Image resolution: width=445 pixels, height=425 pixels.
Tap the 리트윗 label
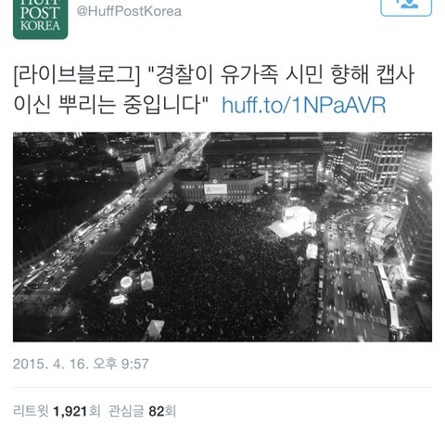32,411
